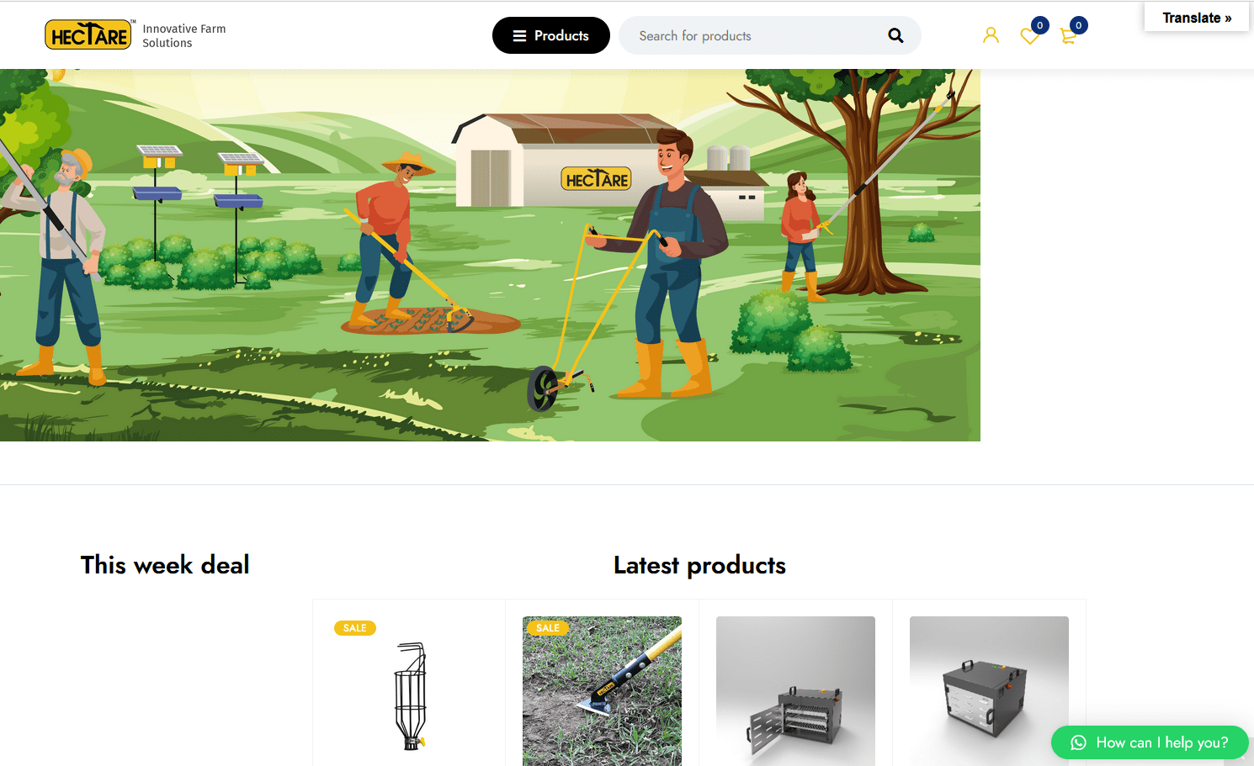Click the search magnifier icon
The image size is (1254, 766).
(x=895, y=35)
